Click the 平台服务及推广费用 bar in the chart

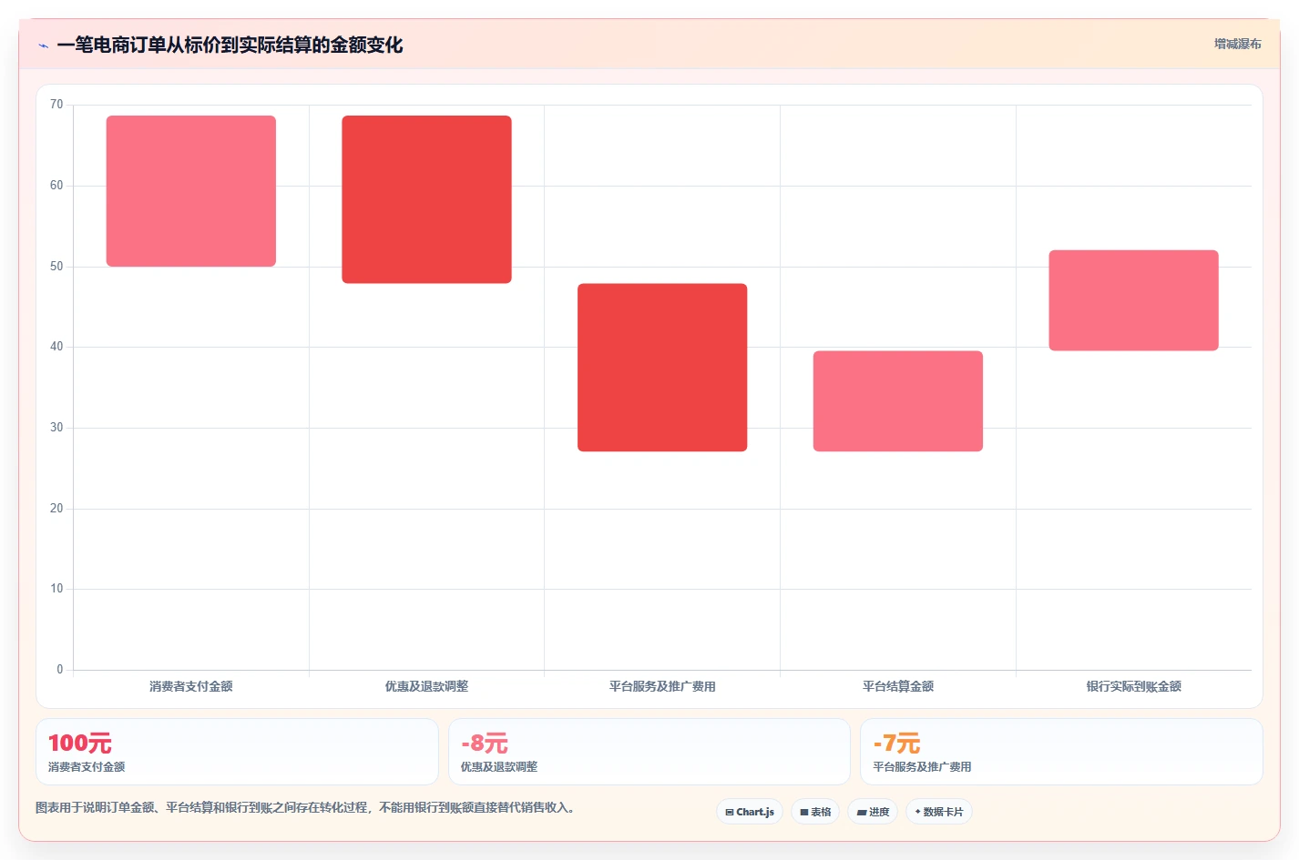(x=662, y=368)
